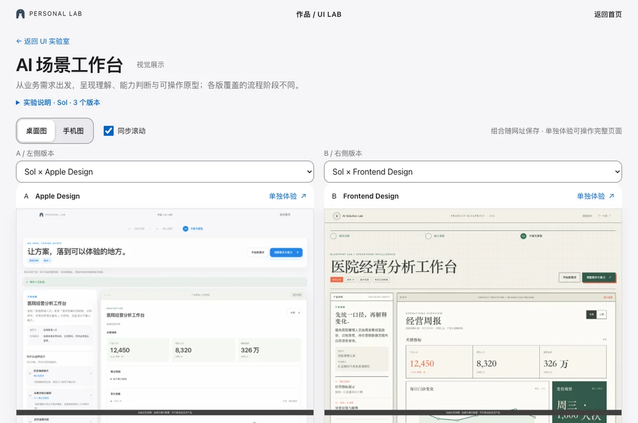This screenshot has width=638, height=423.
Task: Click the 8,320 metric card in Apple preview
Action: [204, 349]
